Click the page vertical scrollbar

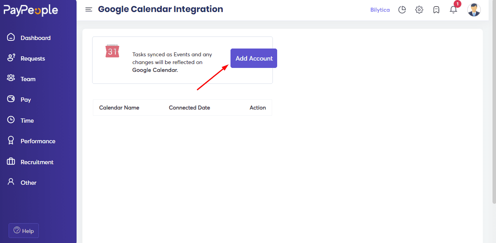tap(494, 102)
